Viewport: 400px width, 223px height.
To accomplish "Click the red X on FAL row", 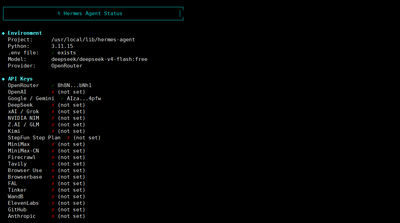I will click(53, 183).
